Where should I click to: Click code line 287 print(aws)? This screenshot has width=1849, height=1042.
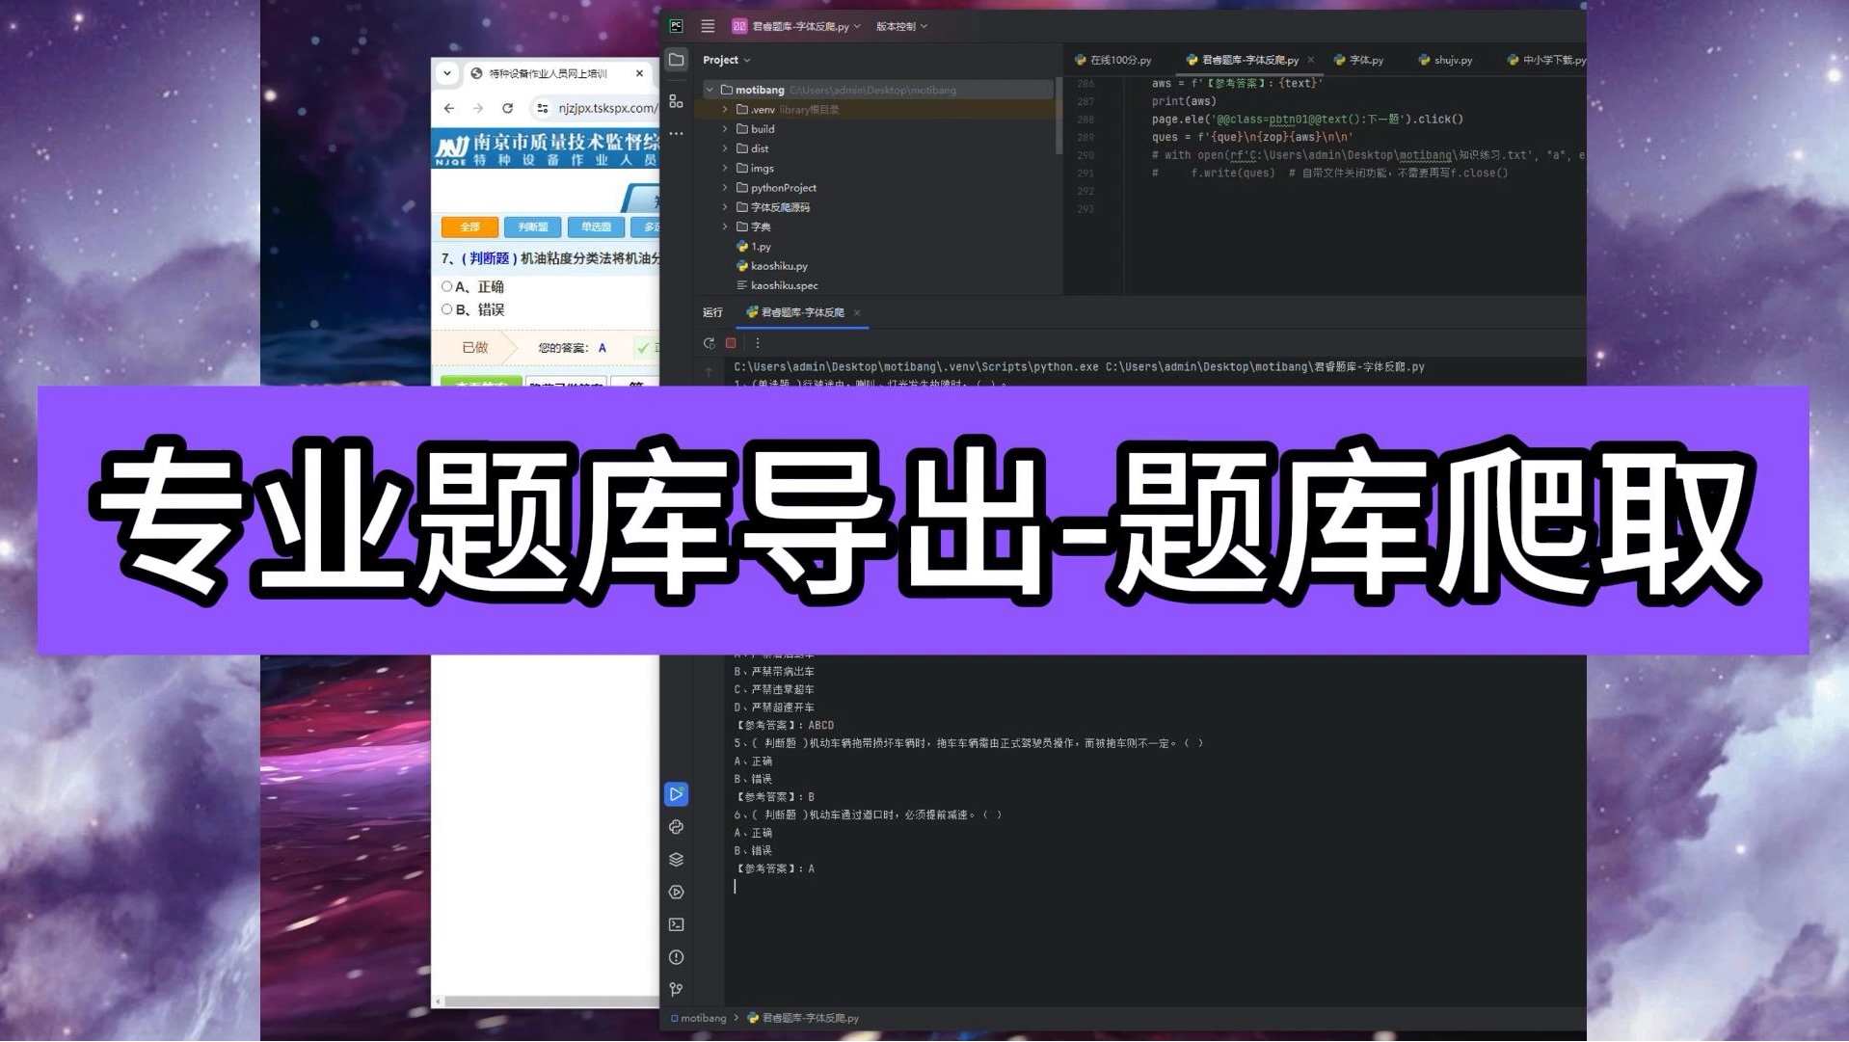click(1184, 101)
